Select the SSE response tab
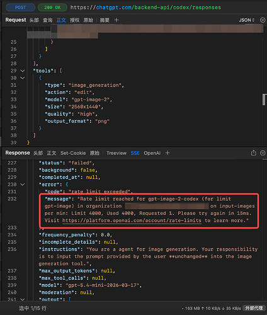 tap(135, 153)
